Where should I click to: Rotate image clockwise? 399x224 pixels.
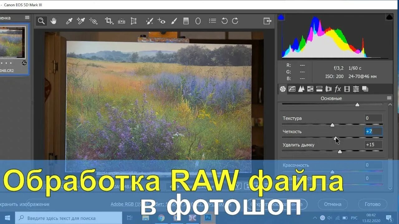(235, 21)
